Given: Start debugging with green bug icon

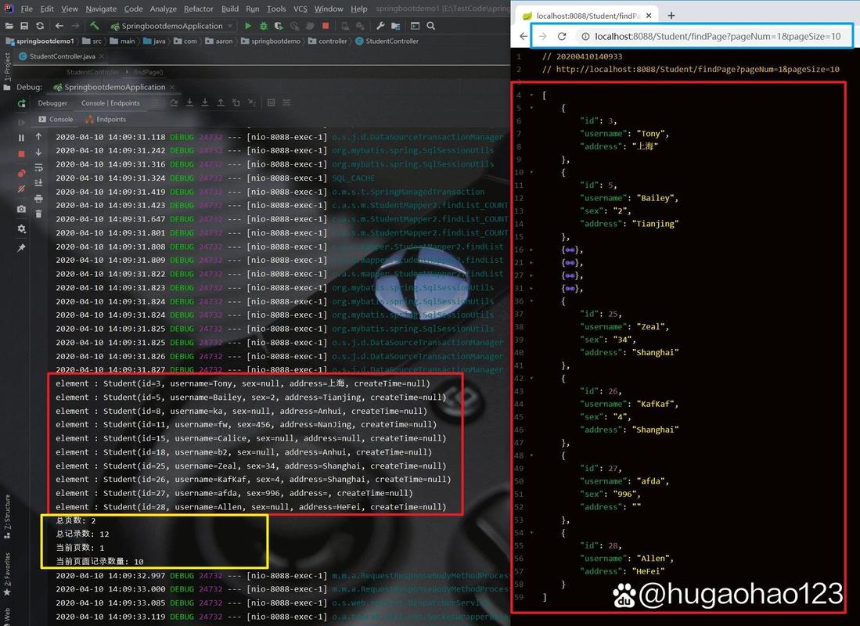Looking at the screenshot, I should click(264, 26).
